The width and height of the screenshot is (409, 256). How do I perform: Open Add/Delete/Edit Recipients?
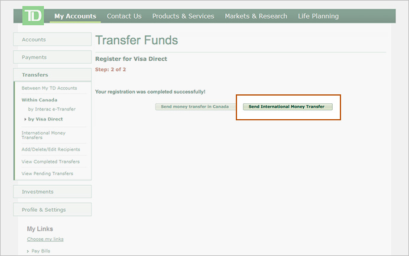click(51, 149)
